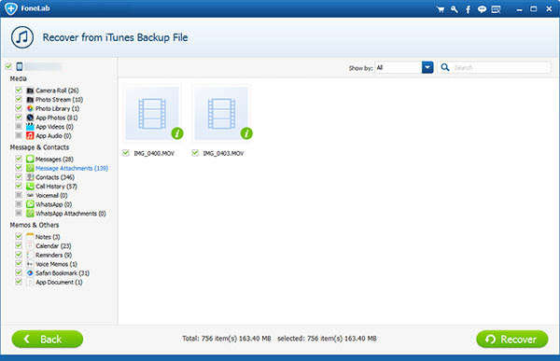Select Camera Roll (26) category
Image resolution: width=560 pixels, height=361 pixels.
click(57, 90)
